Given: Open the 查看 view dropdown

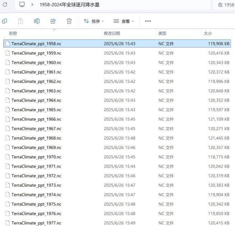Looking at the screenshot, I should pos(124,21).
